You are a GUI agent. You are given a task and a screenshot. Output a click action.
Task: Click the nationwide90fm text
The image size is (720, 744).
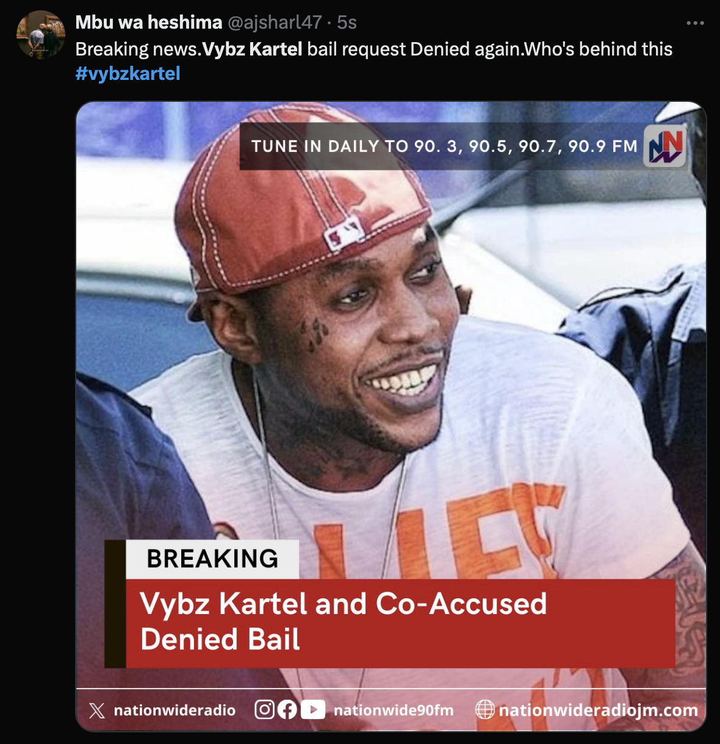pos(394,710)
